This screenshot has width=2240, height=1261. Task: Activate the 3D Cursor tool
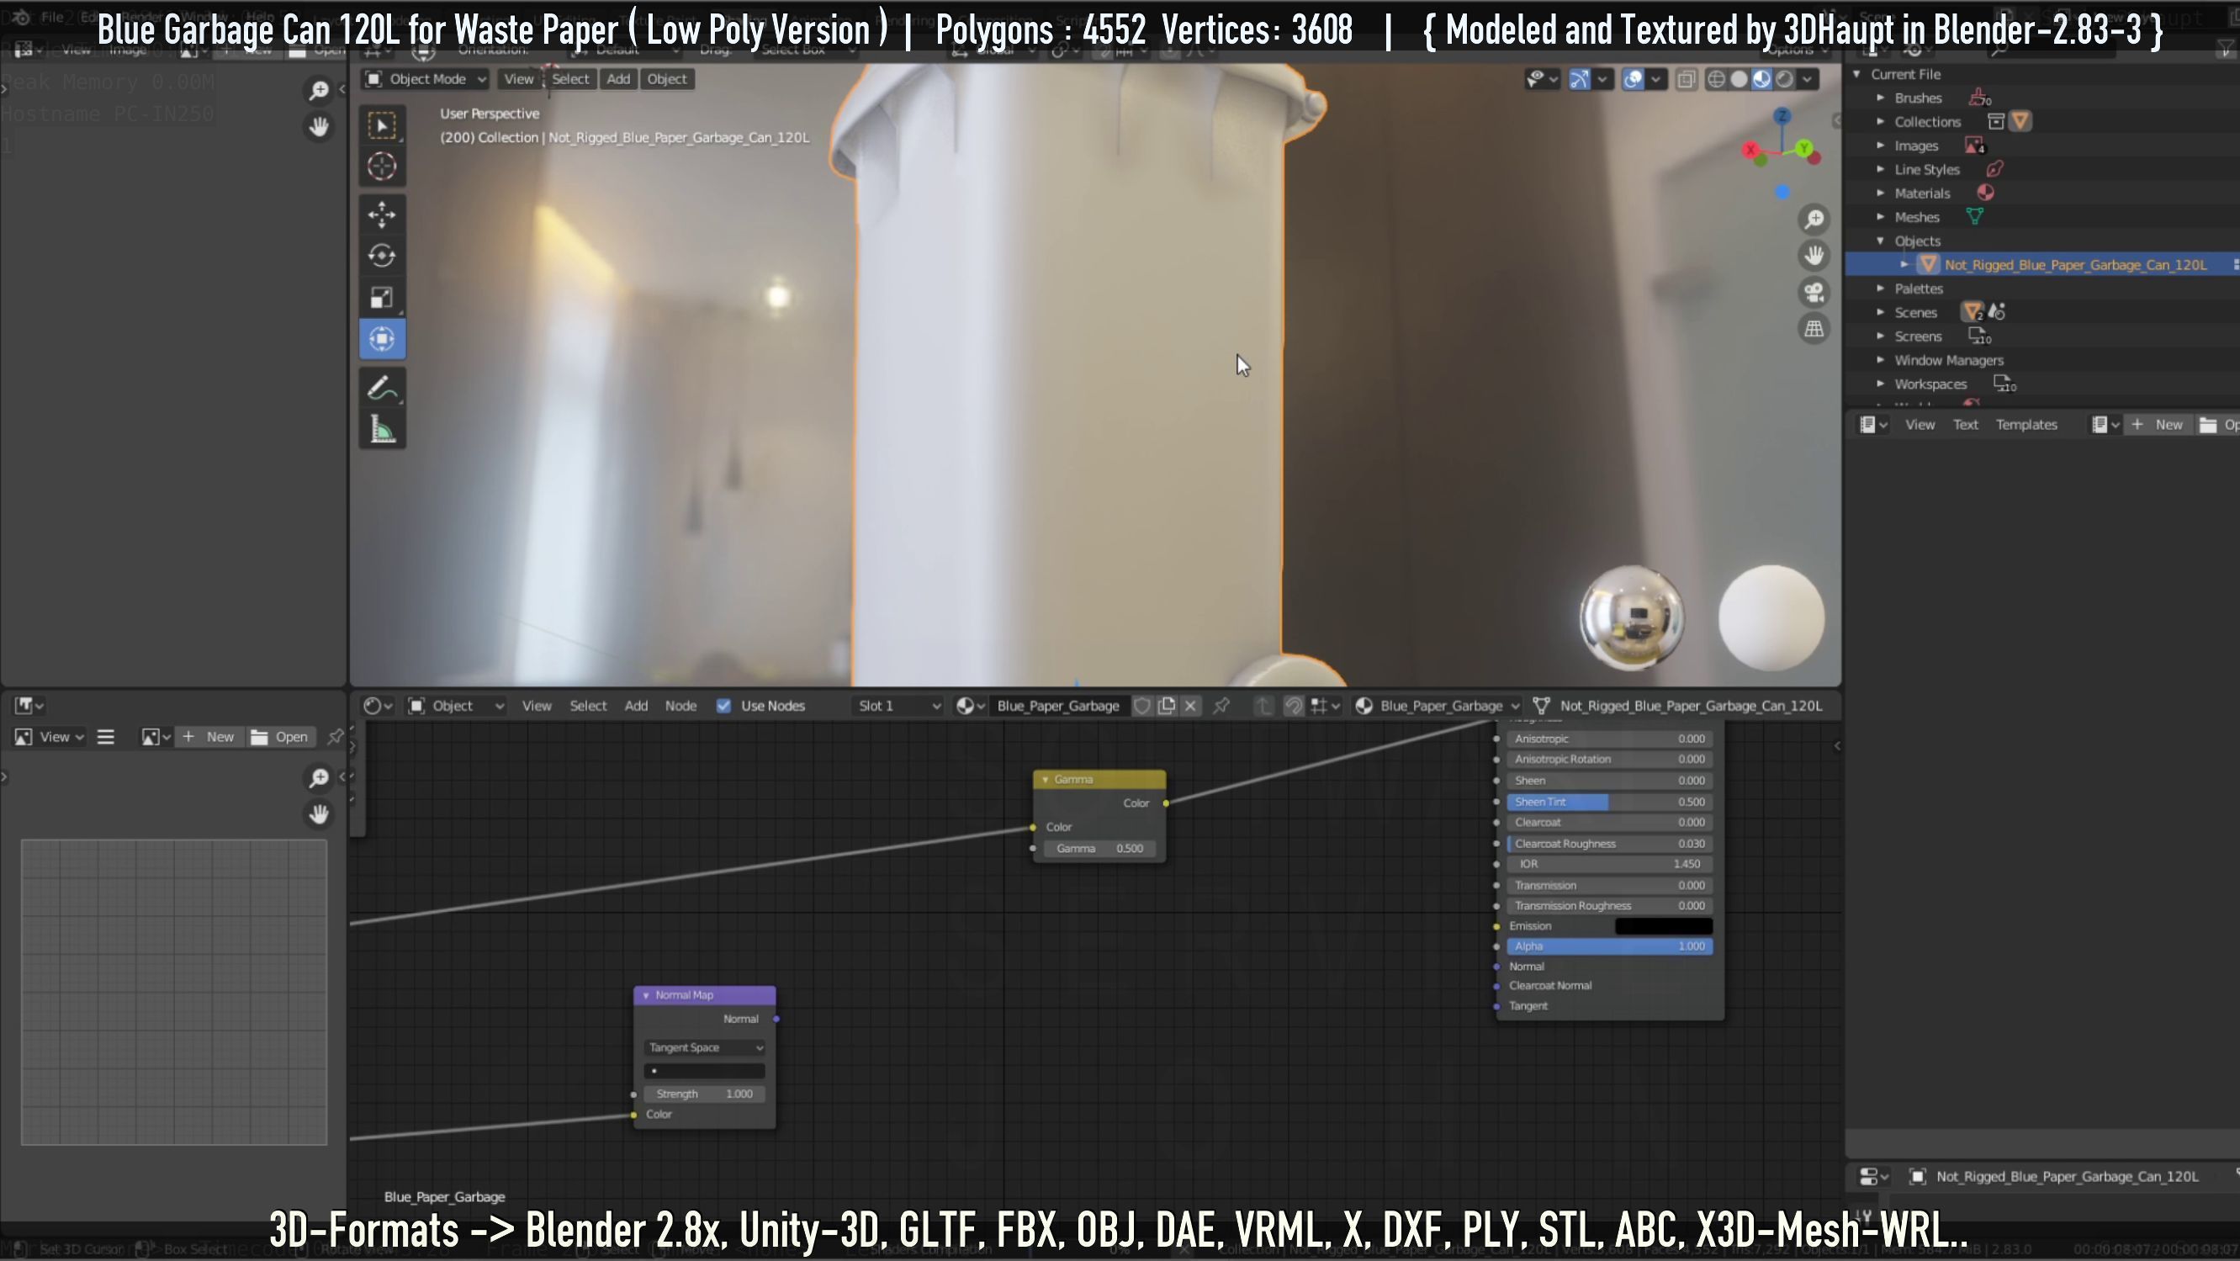click(x=382, y=166)
